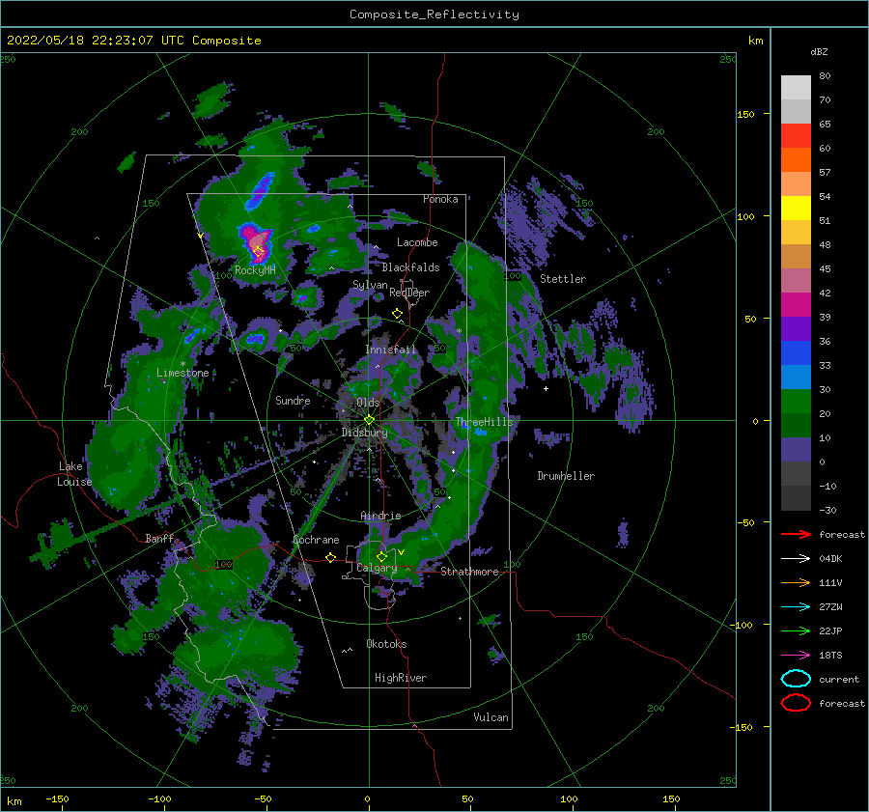Click the yellow V marker northwest of RockyMH
Image resolution: width=869 pixels, height=812 pixels.
click(x=200, y=237)
